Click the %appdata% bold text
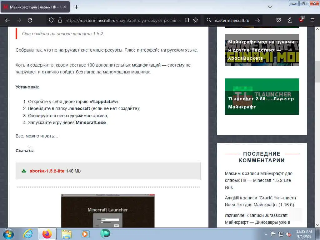 click(104, 102)
